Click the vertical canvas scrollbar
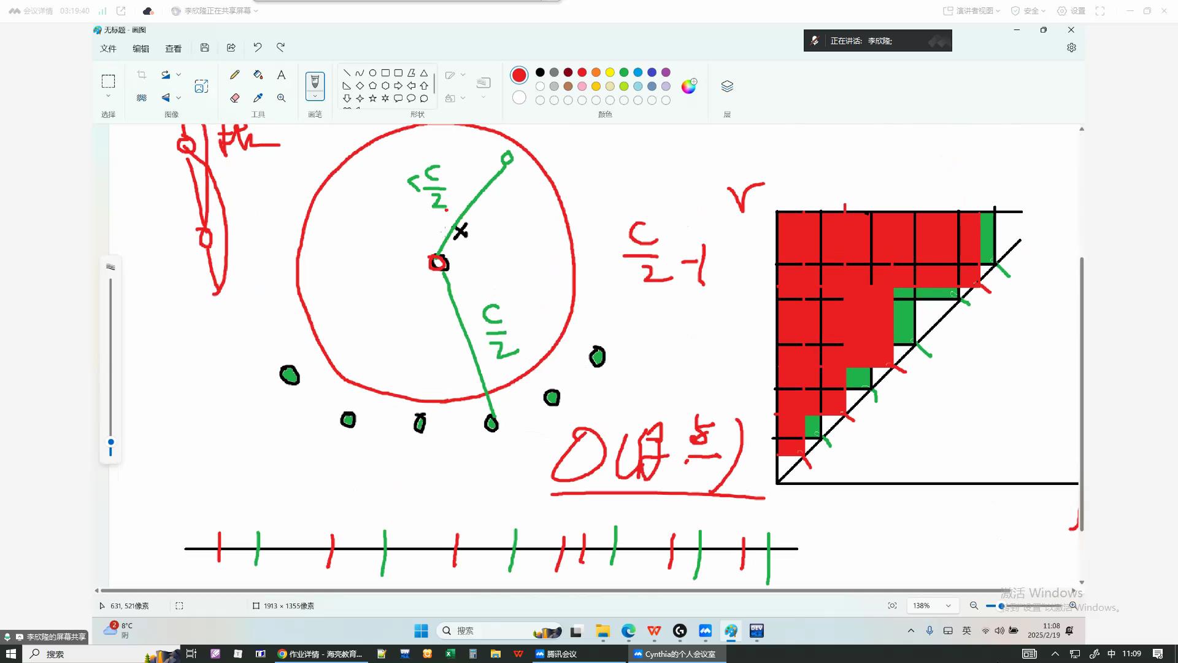This screenshot has width=1178, height=663. click(1081, 393)
